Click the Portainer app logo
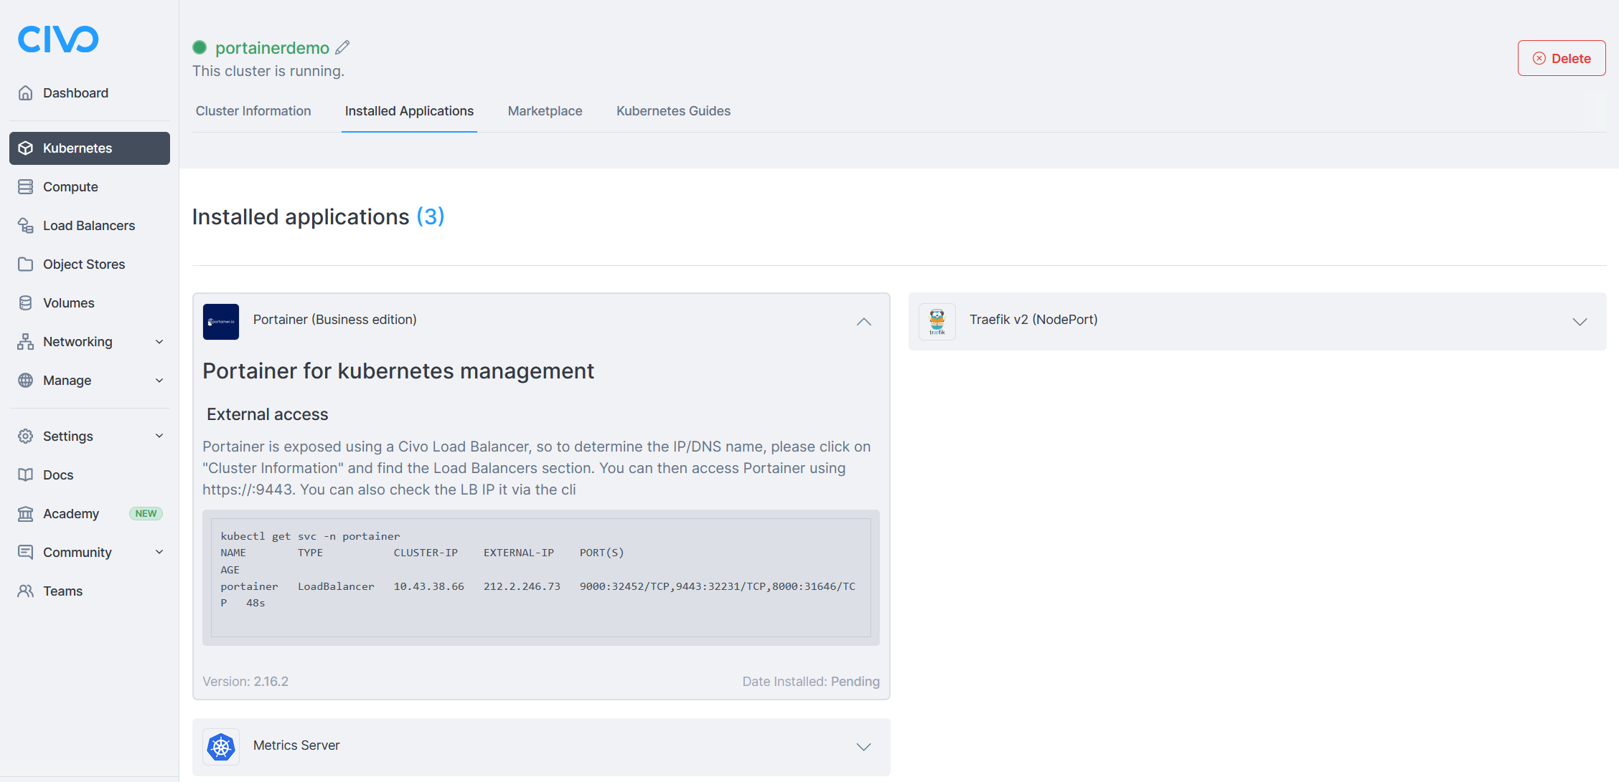Screen dimensions: 1619x782 221,321
